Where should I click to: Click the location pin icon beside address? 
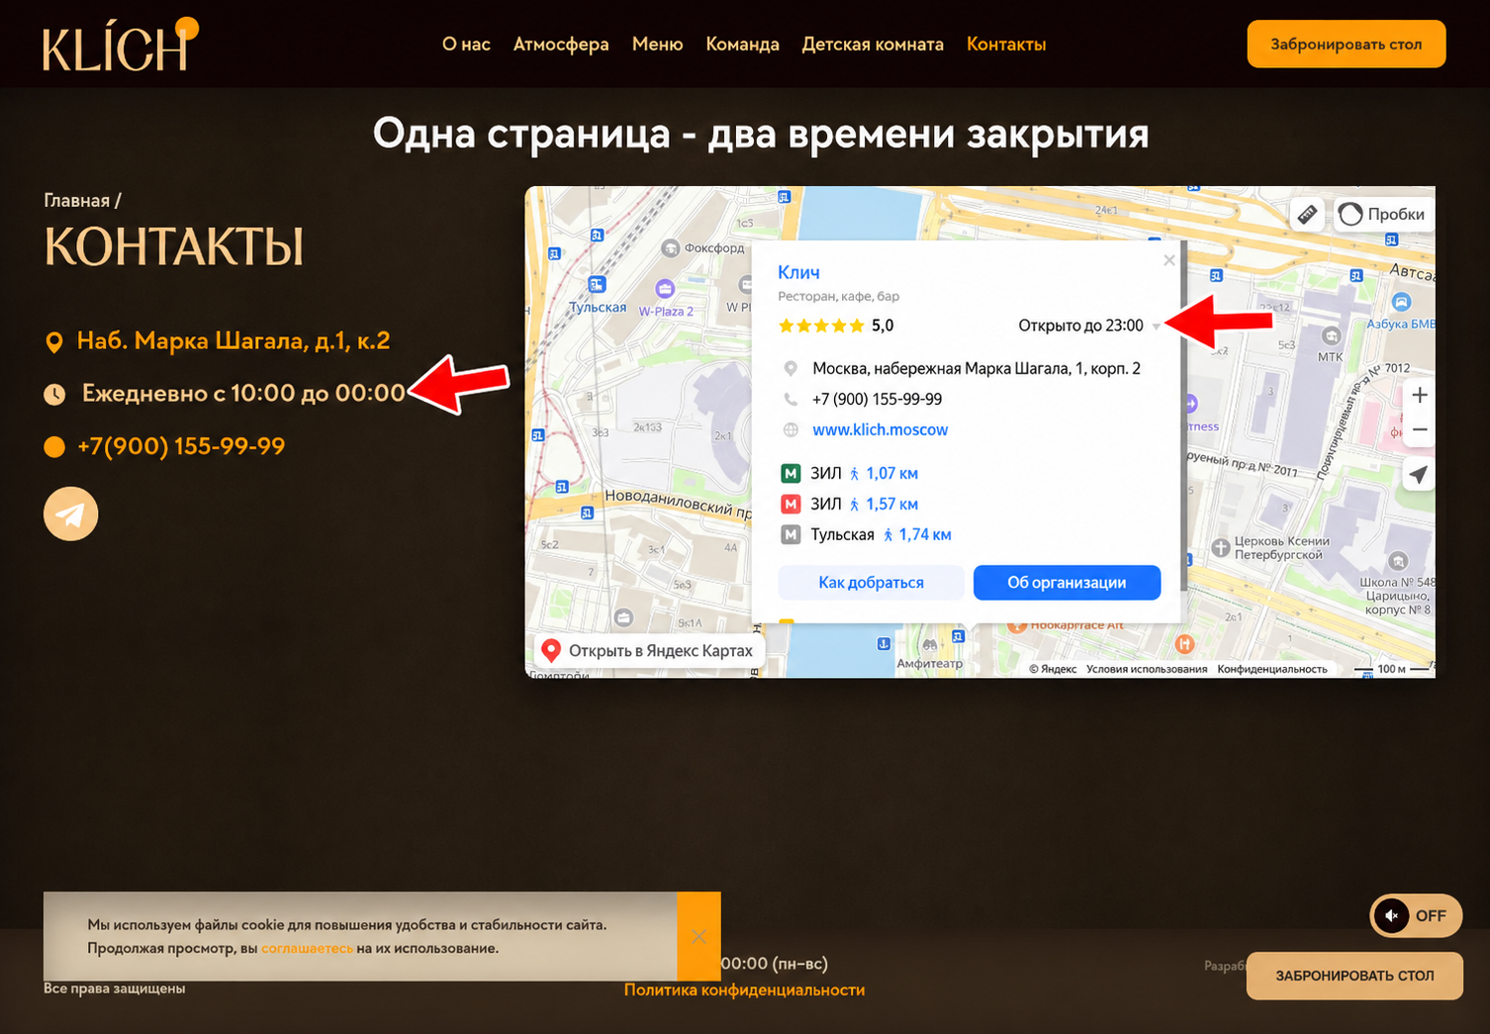54,342
